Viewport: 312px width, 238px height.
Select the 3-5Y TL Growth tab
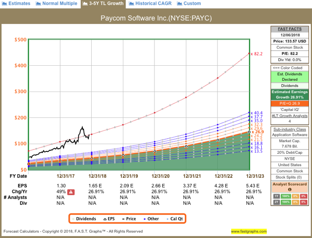103,3
